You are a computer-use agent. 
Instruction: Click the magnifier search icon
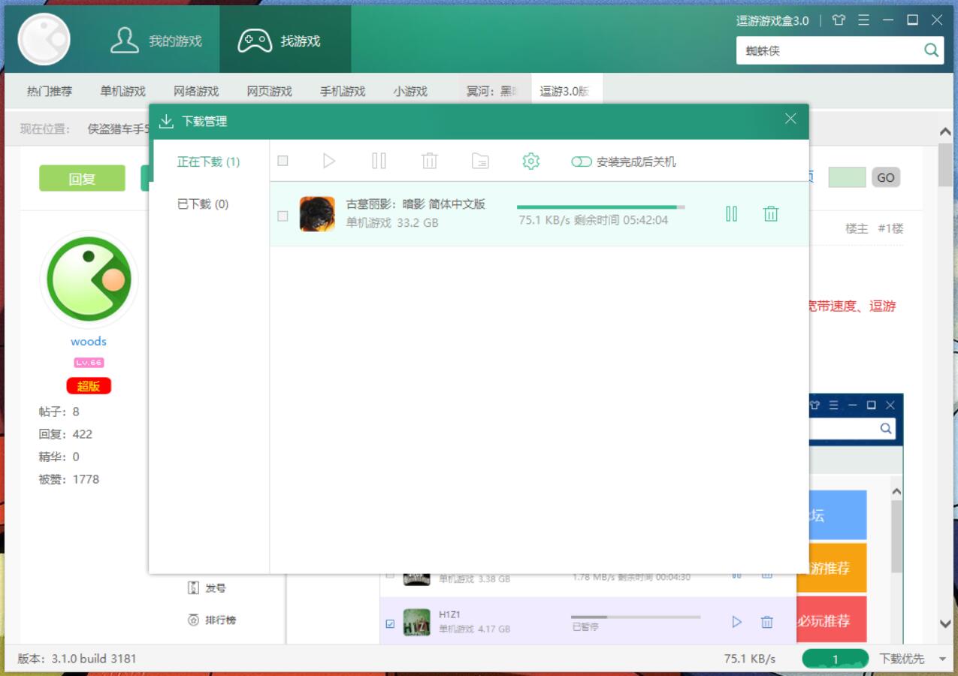[932, 50]
